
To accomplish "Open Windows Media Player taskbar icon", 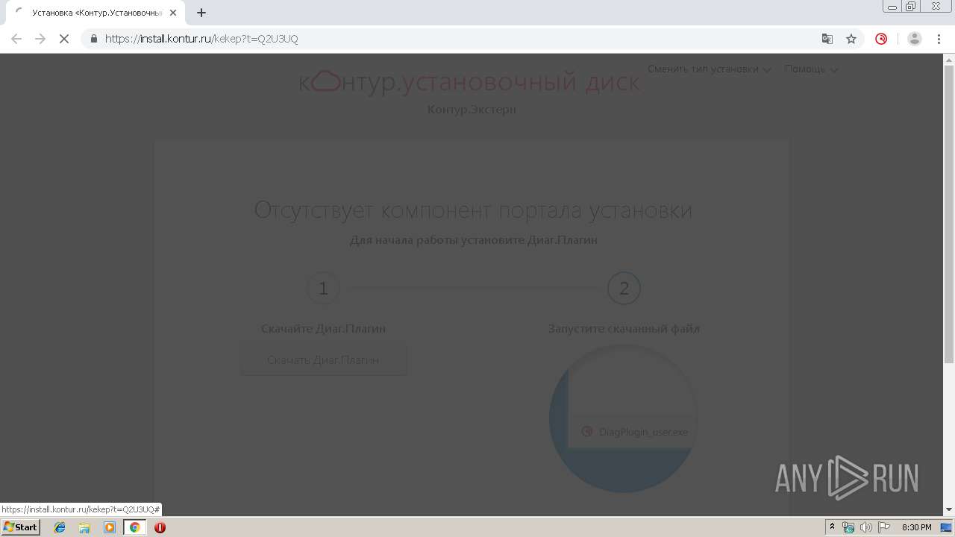I will click(x=110, y=527).
